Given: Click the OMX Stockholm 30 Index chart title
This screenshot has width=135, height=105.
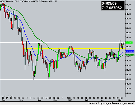Looking at the screenshot, I should click(x=29, y=1).
